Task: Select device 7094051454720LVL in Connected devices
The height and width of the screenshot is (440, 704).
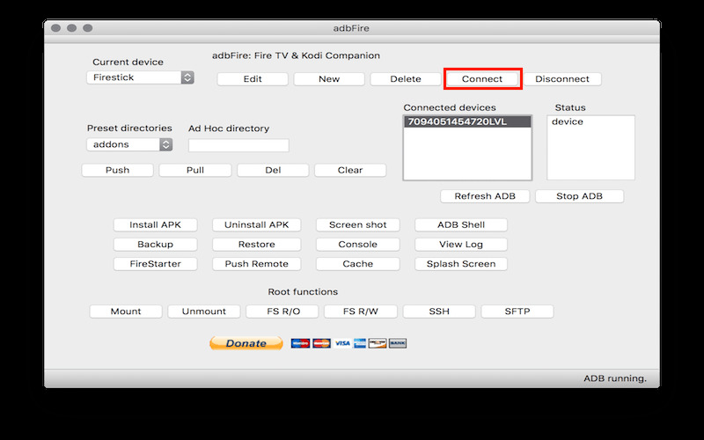Action: (467, 121)
